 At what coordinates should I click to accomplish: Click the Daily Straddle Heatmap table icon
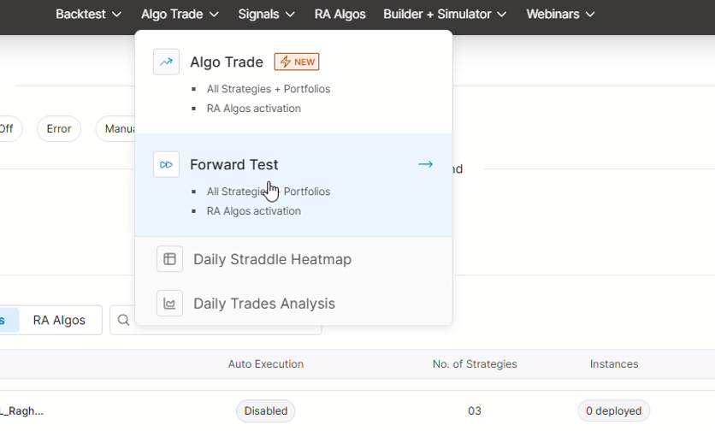click(169, 259)
